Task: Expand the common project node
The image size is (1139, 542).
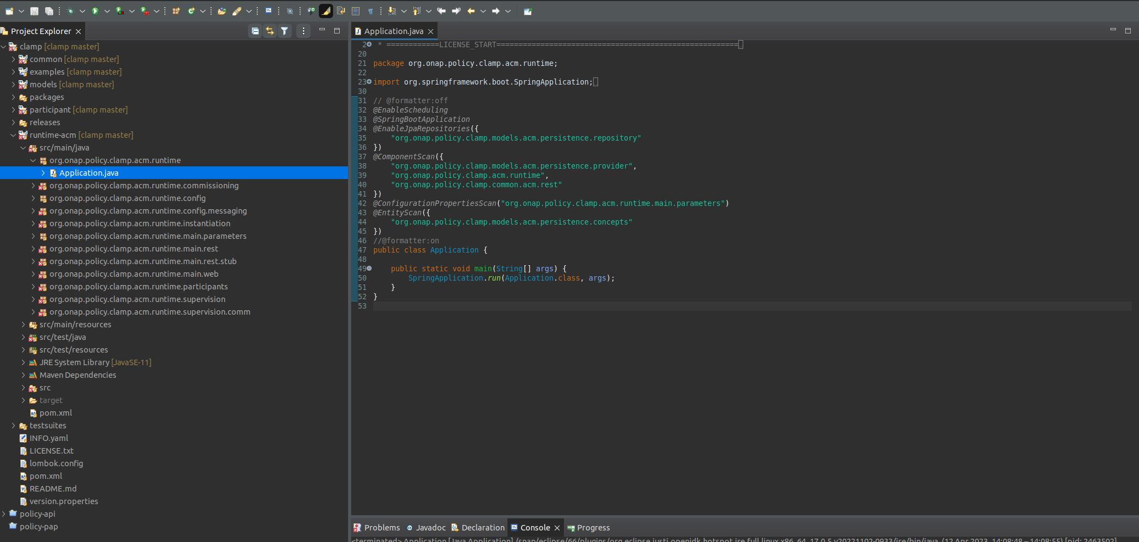Action: (13, 59)
